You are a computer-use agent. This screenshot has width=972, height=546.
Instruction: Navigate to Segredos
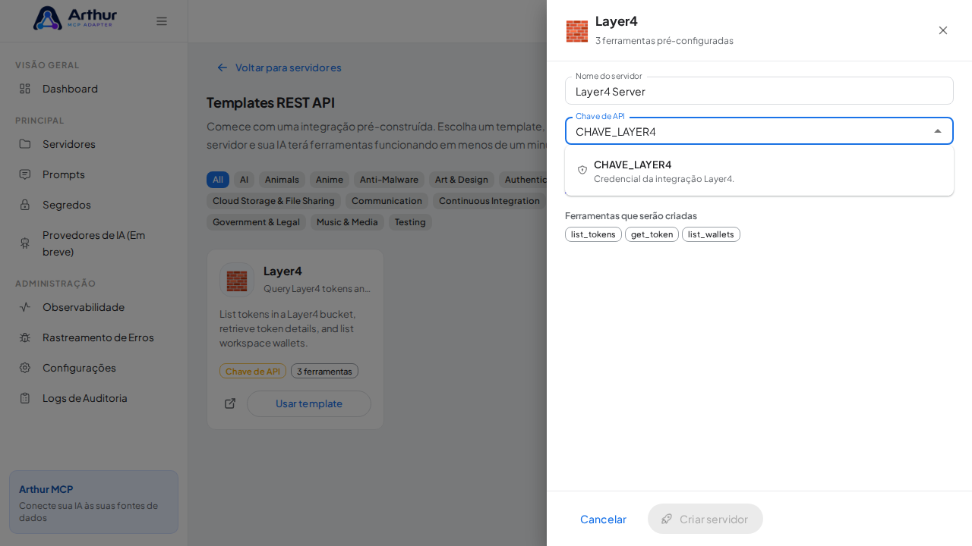(93, 205)
